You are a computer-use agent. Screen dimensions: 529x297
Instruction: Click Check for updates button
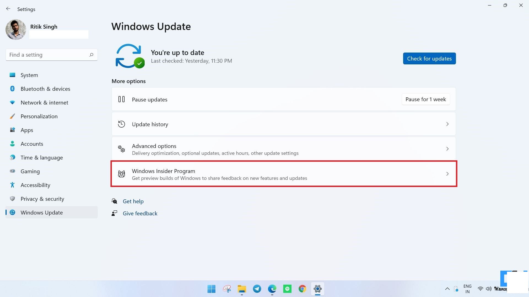click(x=430, y=58)
